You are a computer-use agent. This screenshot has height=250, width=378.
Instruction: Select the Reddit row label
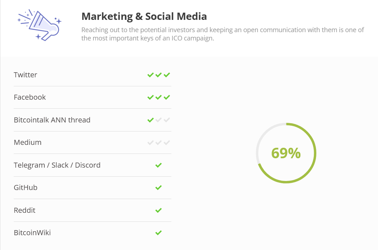25,210
